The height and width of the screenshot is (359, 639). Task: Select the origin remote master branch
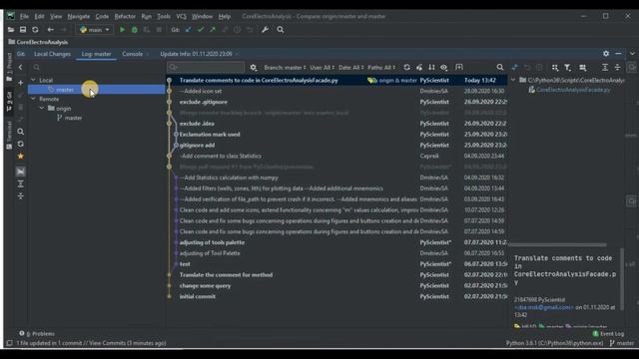coord(73,118)
